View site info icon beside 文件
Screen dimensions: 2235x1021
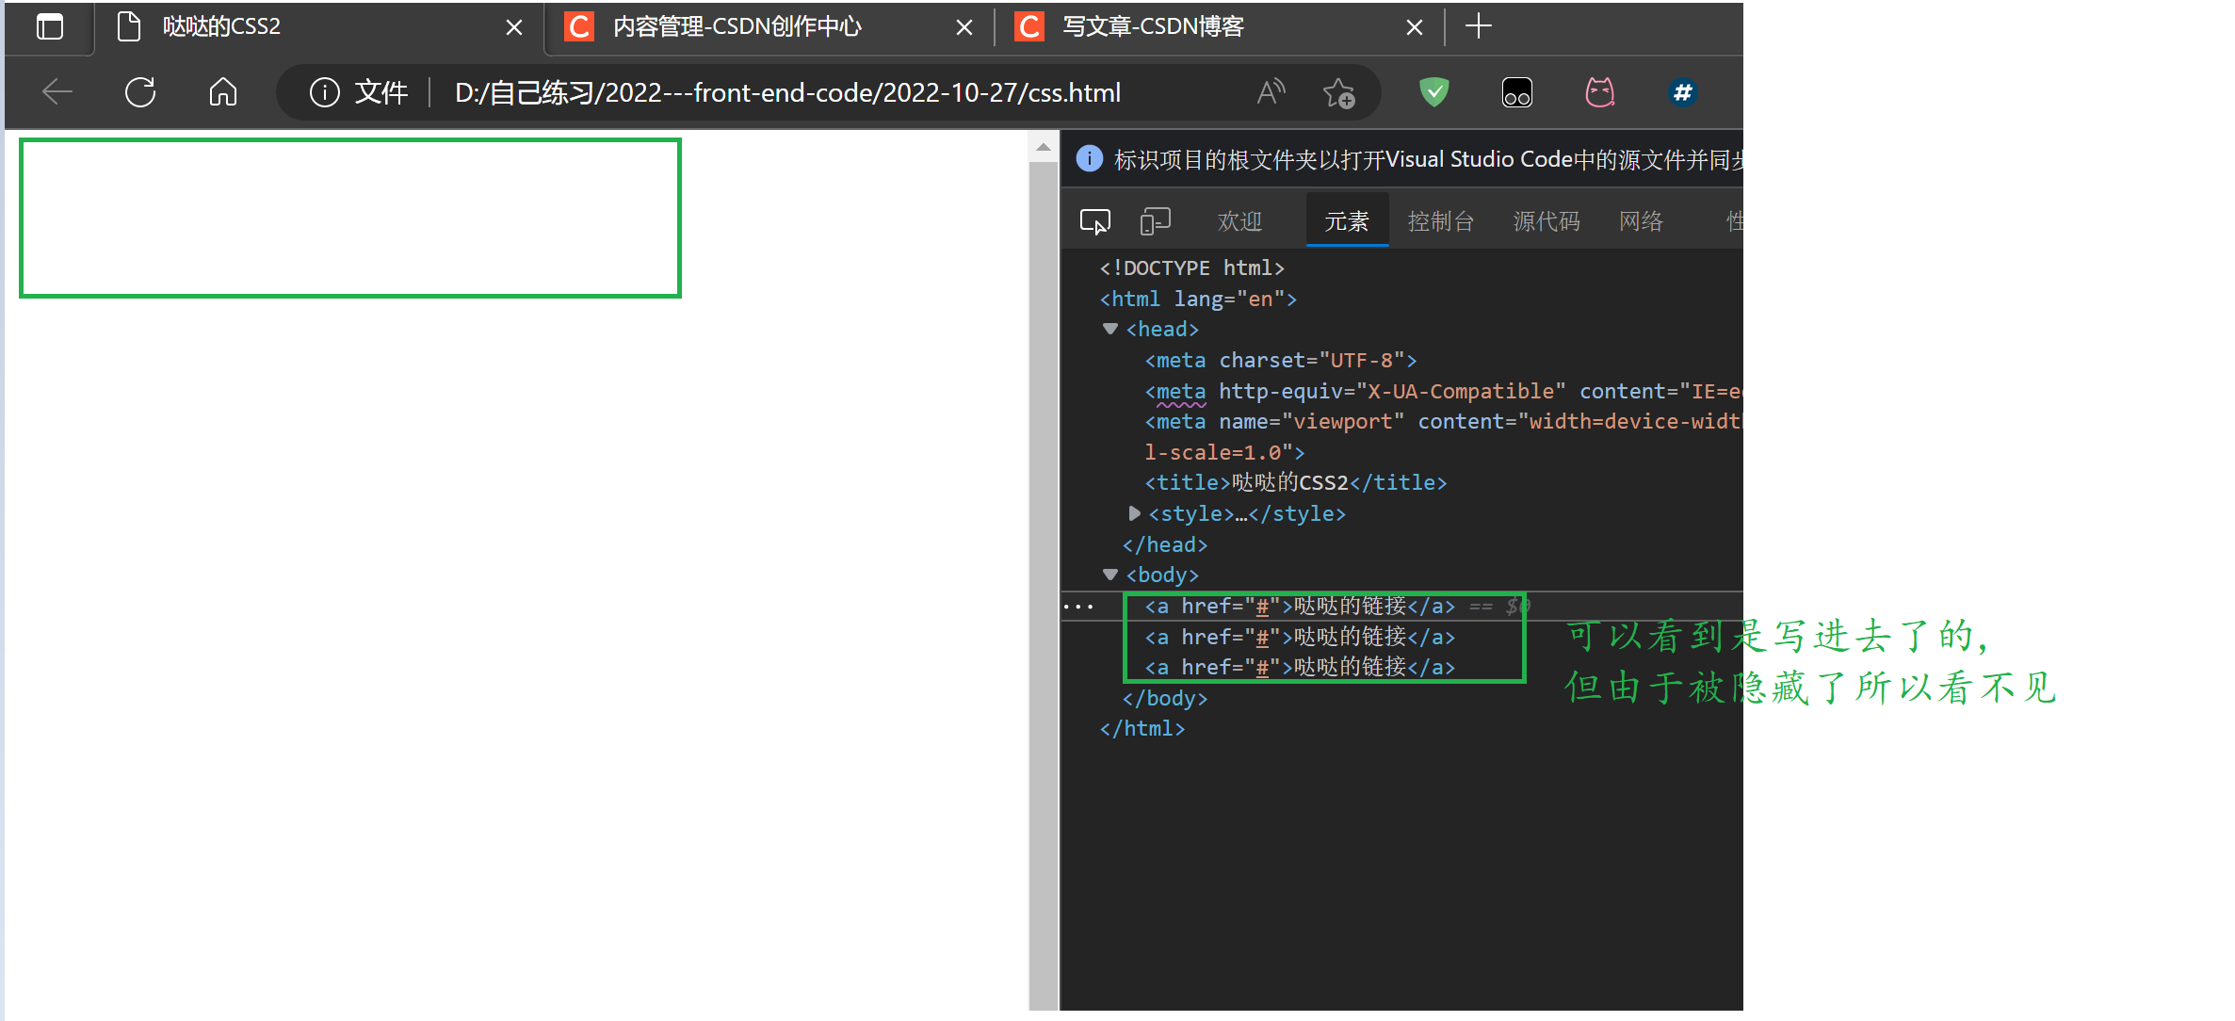coord(325,92)
